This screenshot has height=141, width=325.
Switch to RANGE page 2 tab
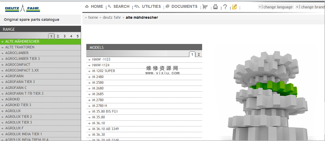[x=58, y=36]
